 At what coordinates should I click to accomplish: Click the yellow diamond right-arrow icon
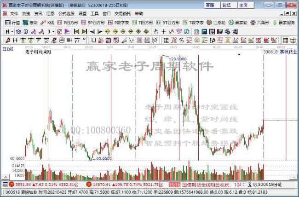tap(115, 31)
